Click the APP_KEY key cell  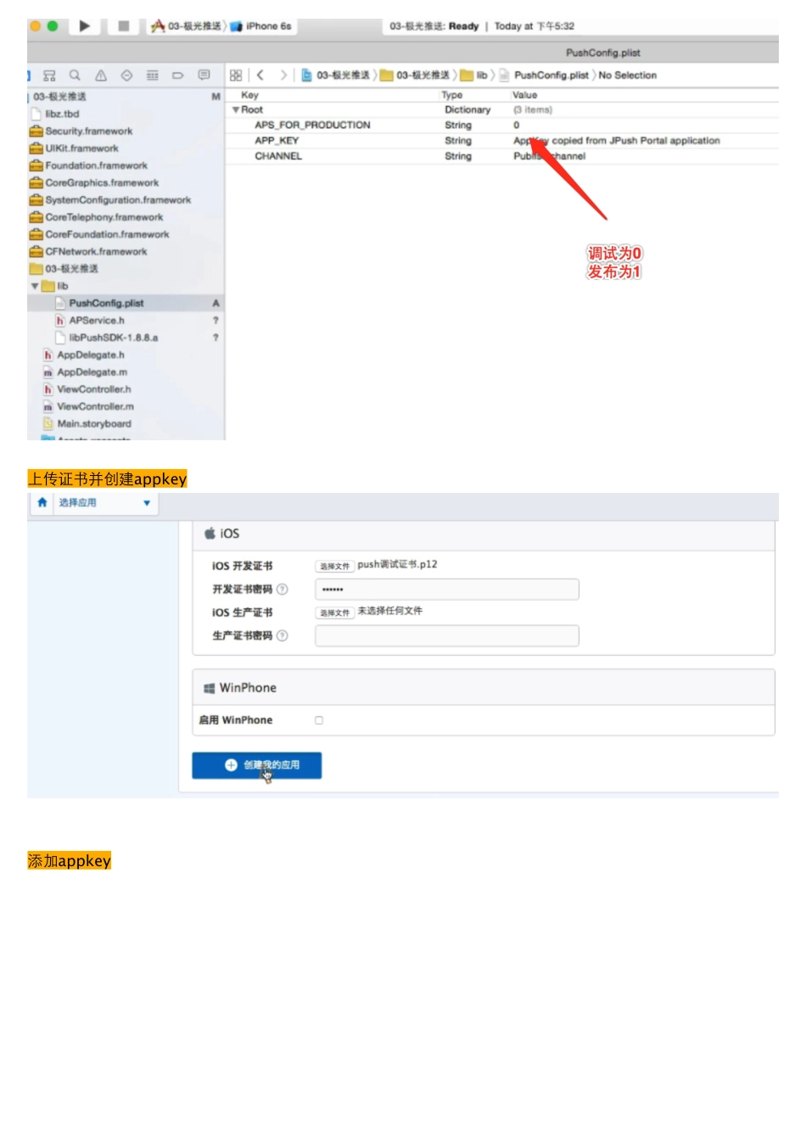click(277, 141)
